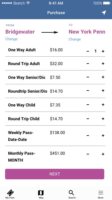Decrease One Way Adult ticket quantity
The width and height of the screenshot is (112, 200).
[x=88, y=51]
